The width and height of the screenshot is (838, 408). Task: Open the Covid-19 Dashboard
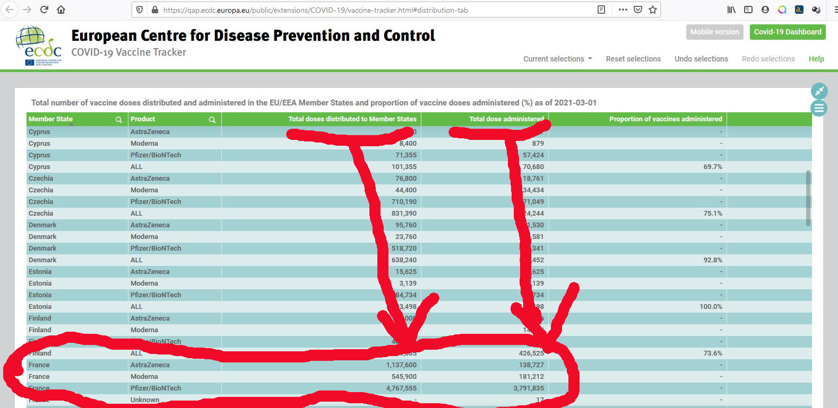pos(788,32)
